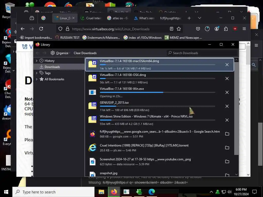The width and height of the screenshot is (263, 197).
Task: Open the Organize dropdown menu
Action: tap(61, 53)
